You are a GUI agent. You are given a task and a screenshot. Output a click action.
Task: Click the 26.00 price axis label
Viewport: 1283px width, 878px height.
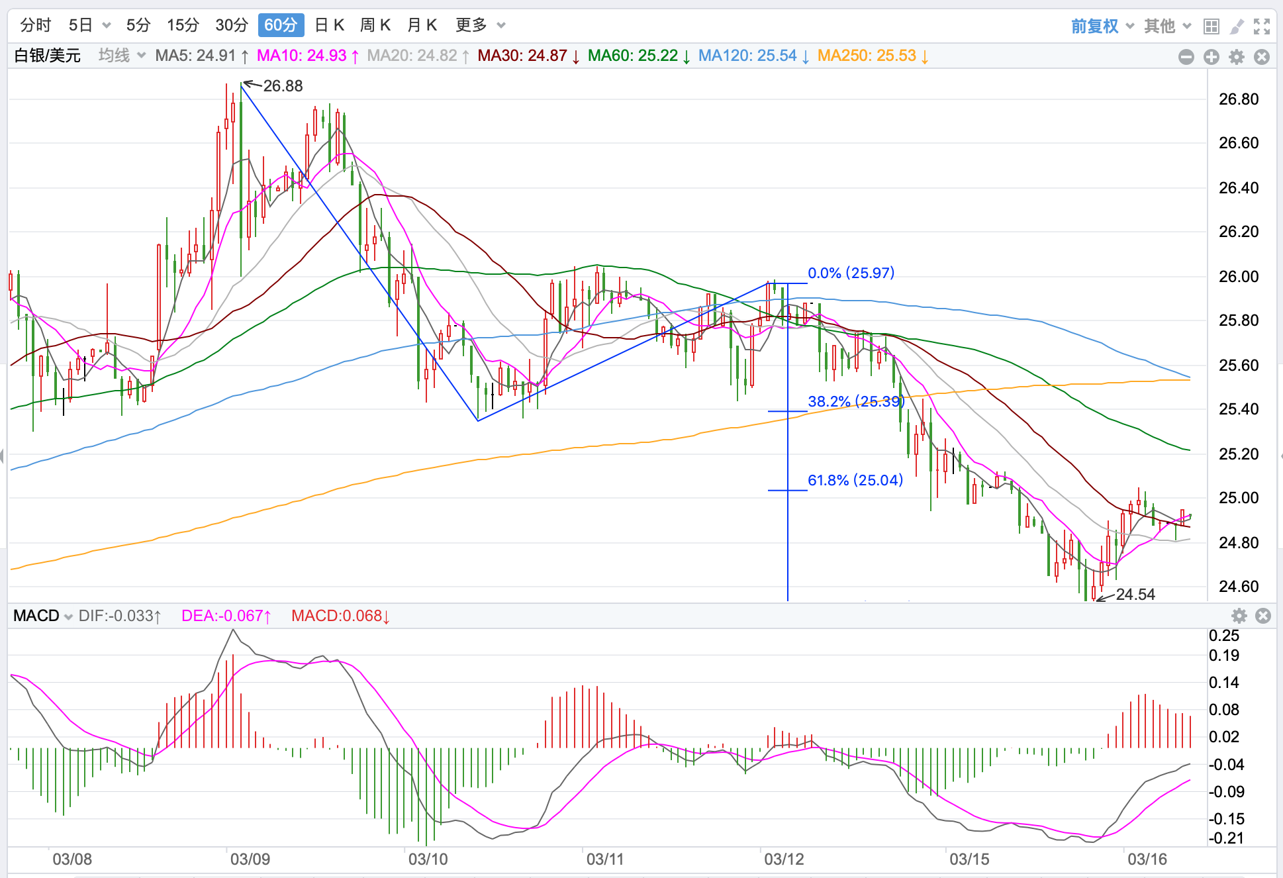(x=1239, y=277)
